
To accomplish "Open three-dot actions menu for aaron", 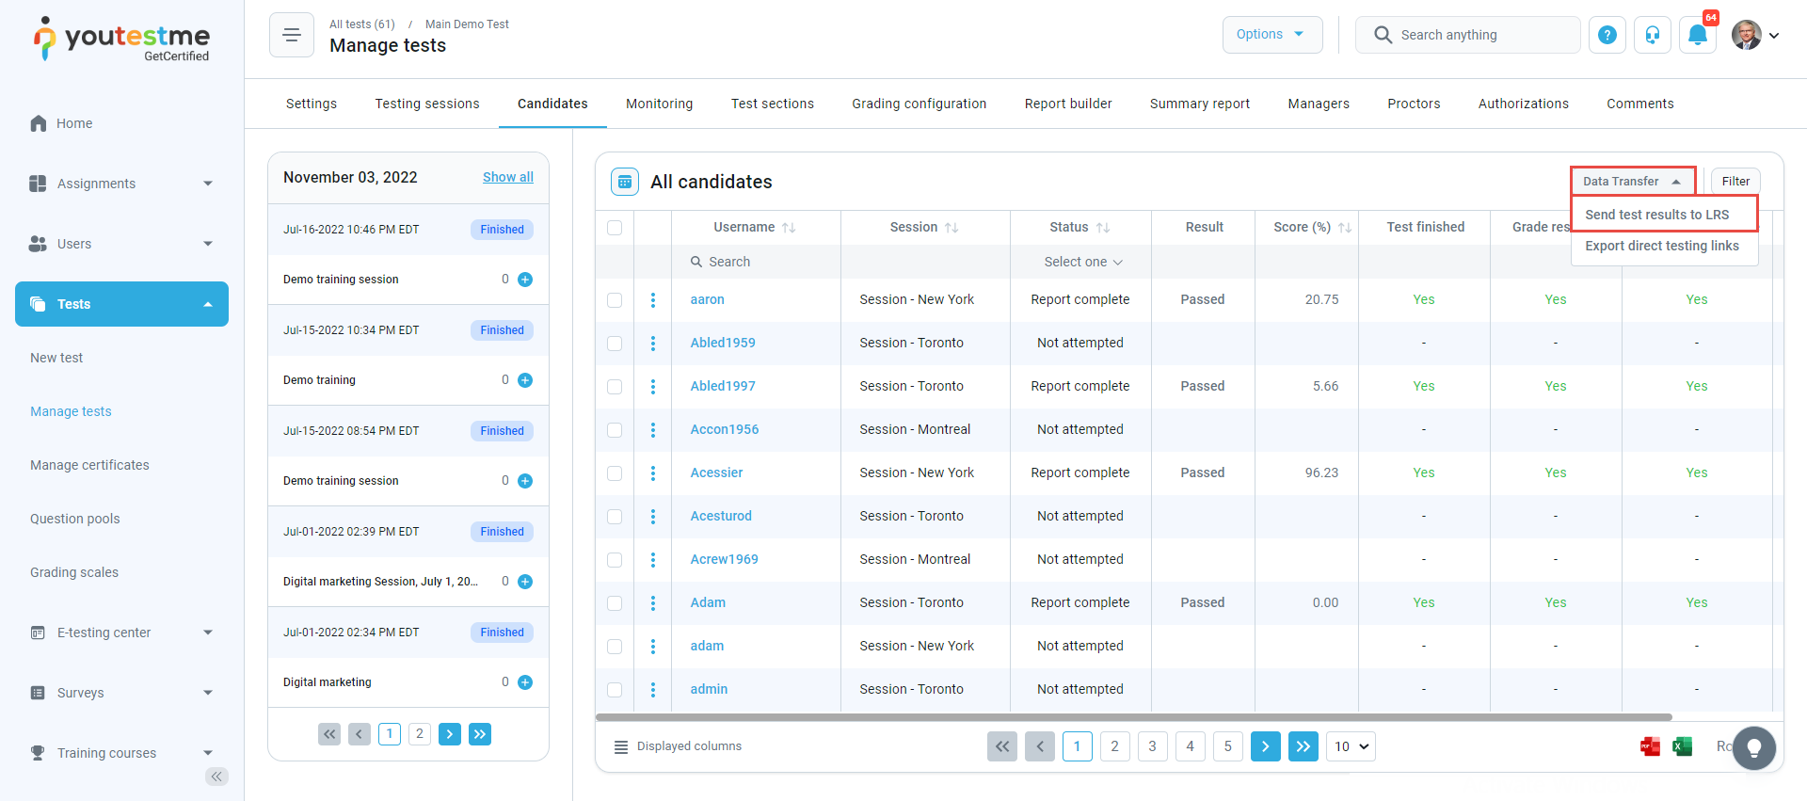I will coord(653,300).
